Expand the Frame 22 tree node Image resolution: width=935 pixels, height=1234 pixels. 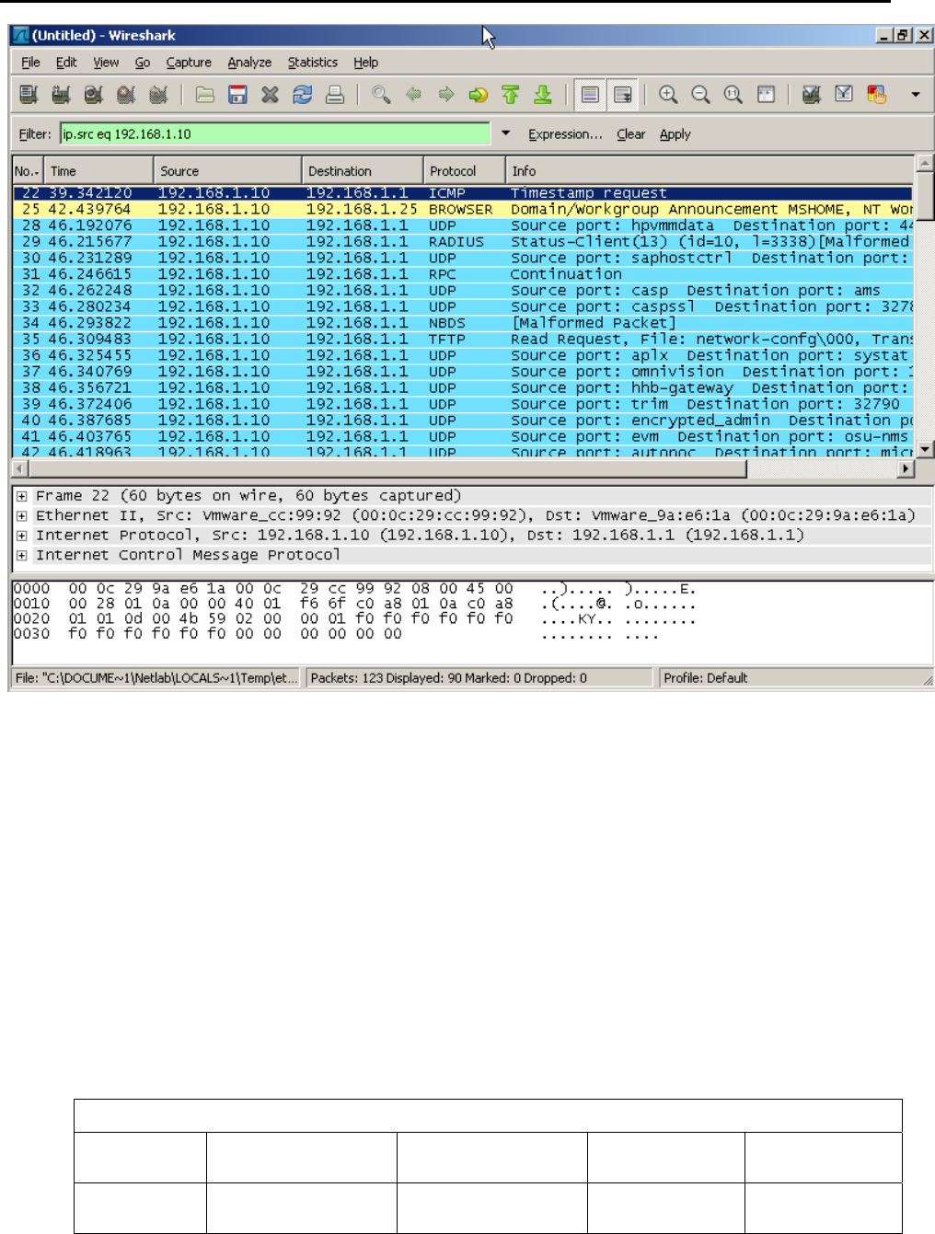pos(21,496)
